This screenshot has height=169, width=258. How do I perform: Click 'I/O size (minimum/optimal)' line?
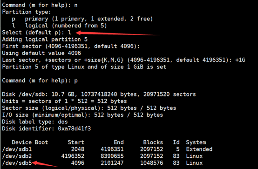[82, 115]
